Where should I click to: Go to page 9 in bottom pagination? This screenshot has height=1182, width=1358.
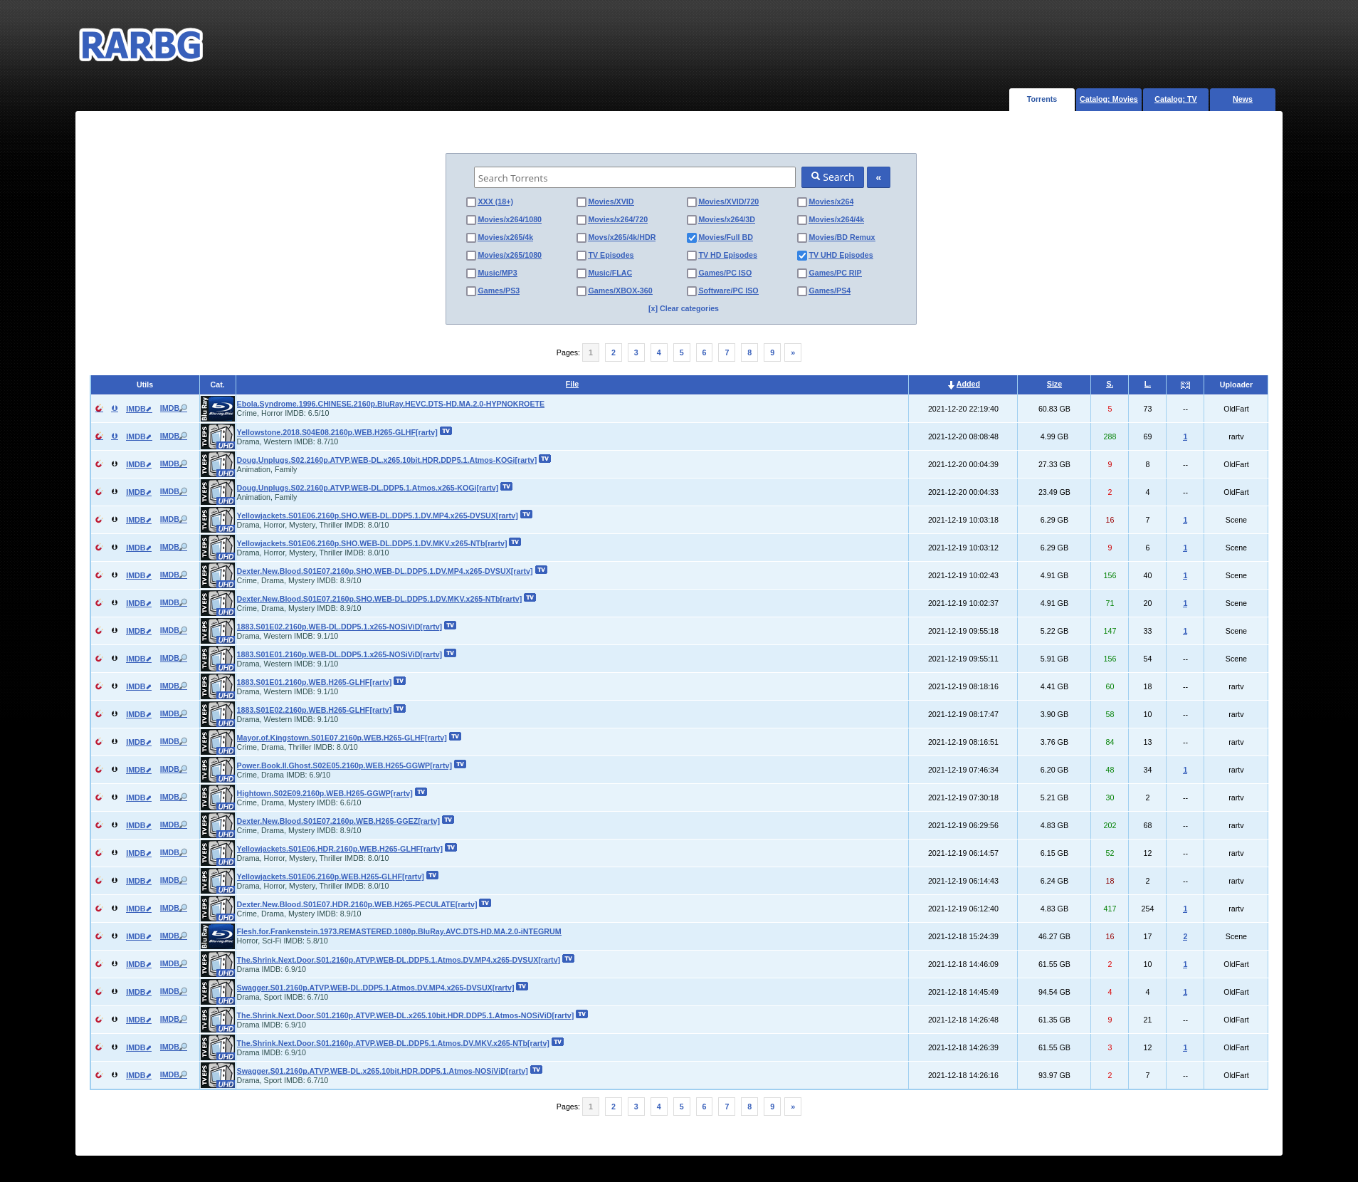click(772, 1107)
